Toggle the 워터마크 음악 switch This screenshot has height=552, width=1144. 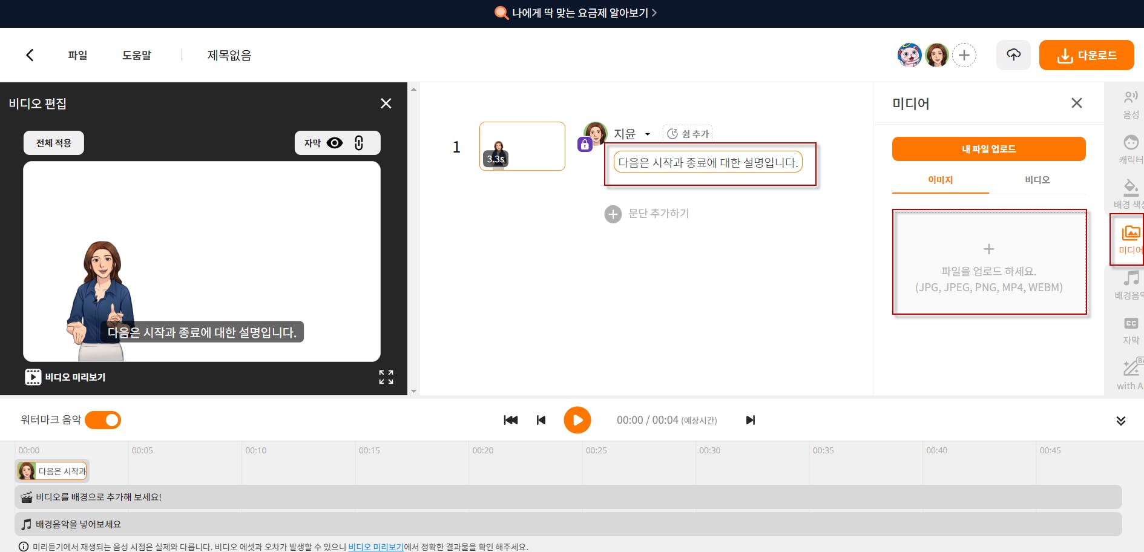103,420
